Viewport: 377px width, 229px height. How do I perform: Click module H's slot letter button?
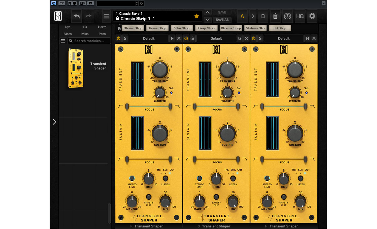click(307, 38)
